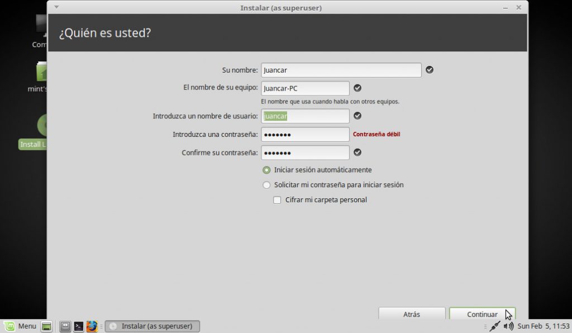Viewport: 572px width, 333px height.
Task: Go back with the Atrás button
Action: point(412,314)
